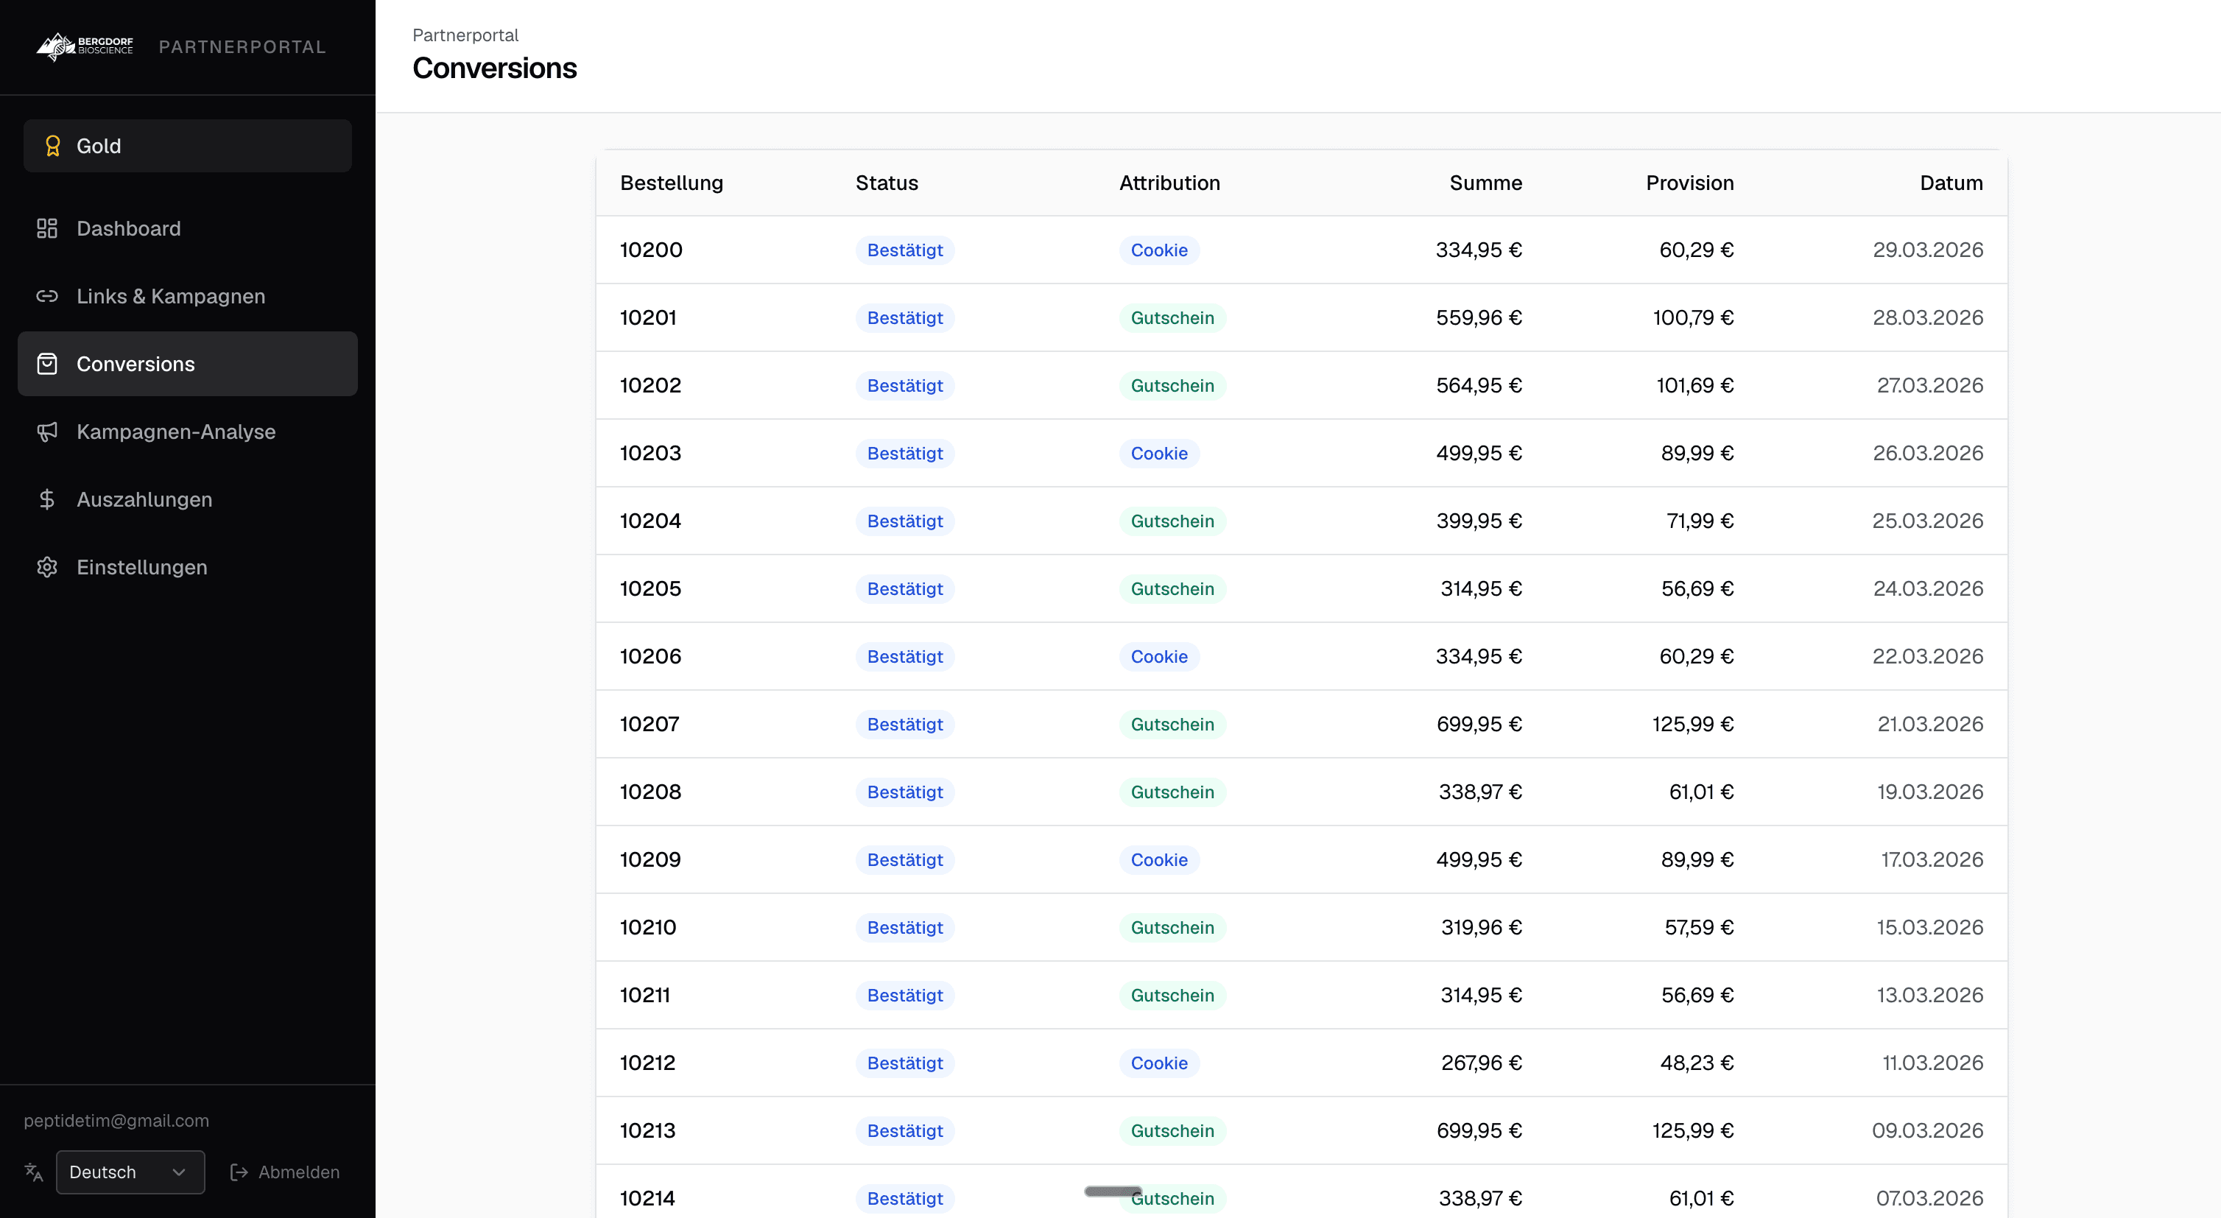Select order number 10203
The image size is (2221, 1218).
(650, 454)
